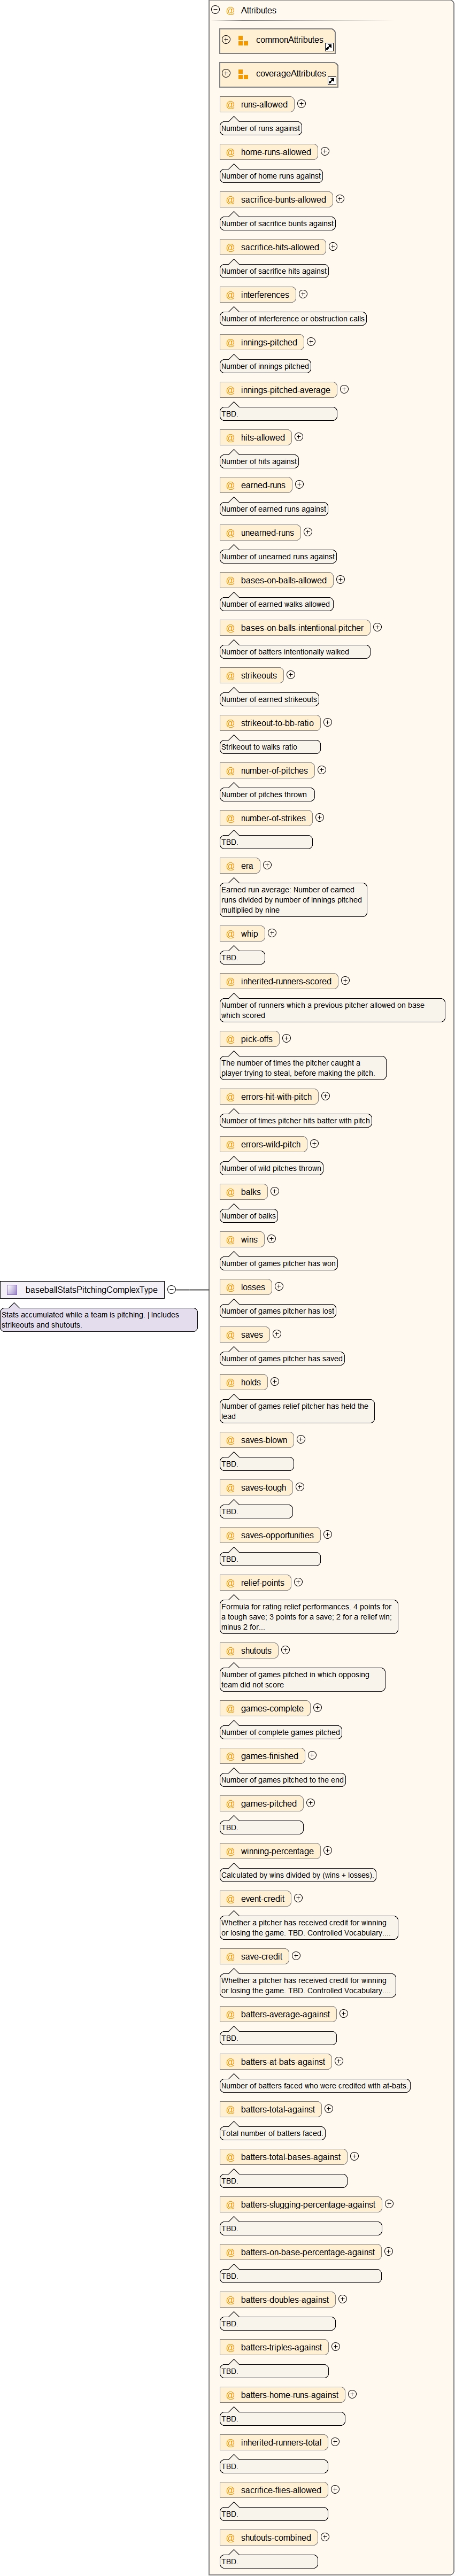Select the batters-slugging-percentage-against attribute
Screen dimensions: 455x2576
point(307,2204)
